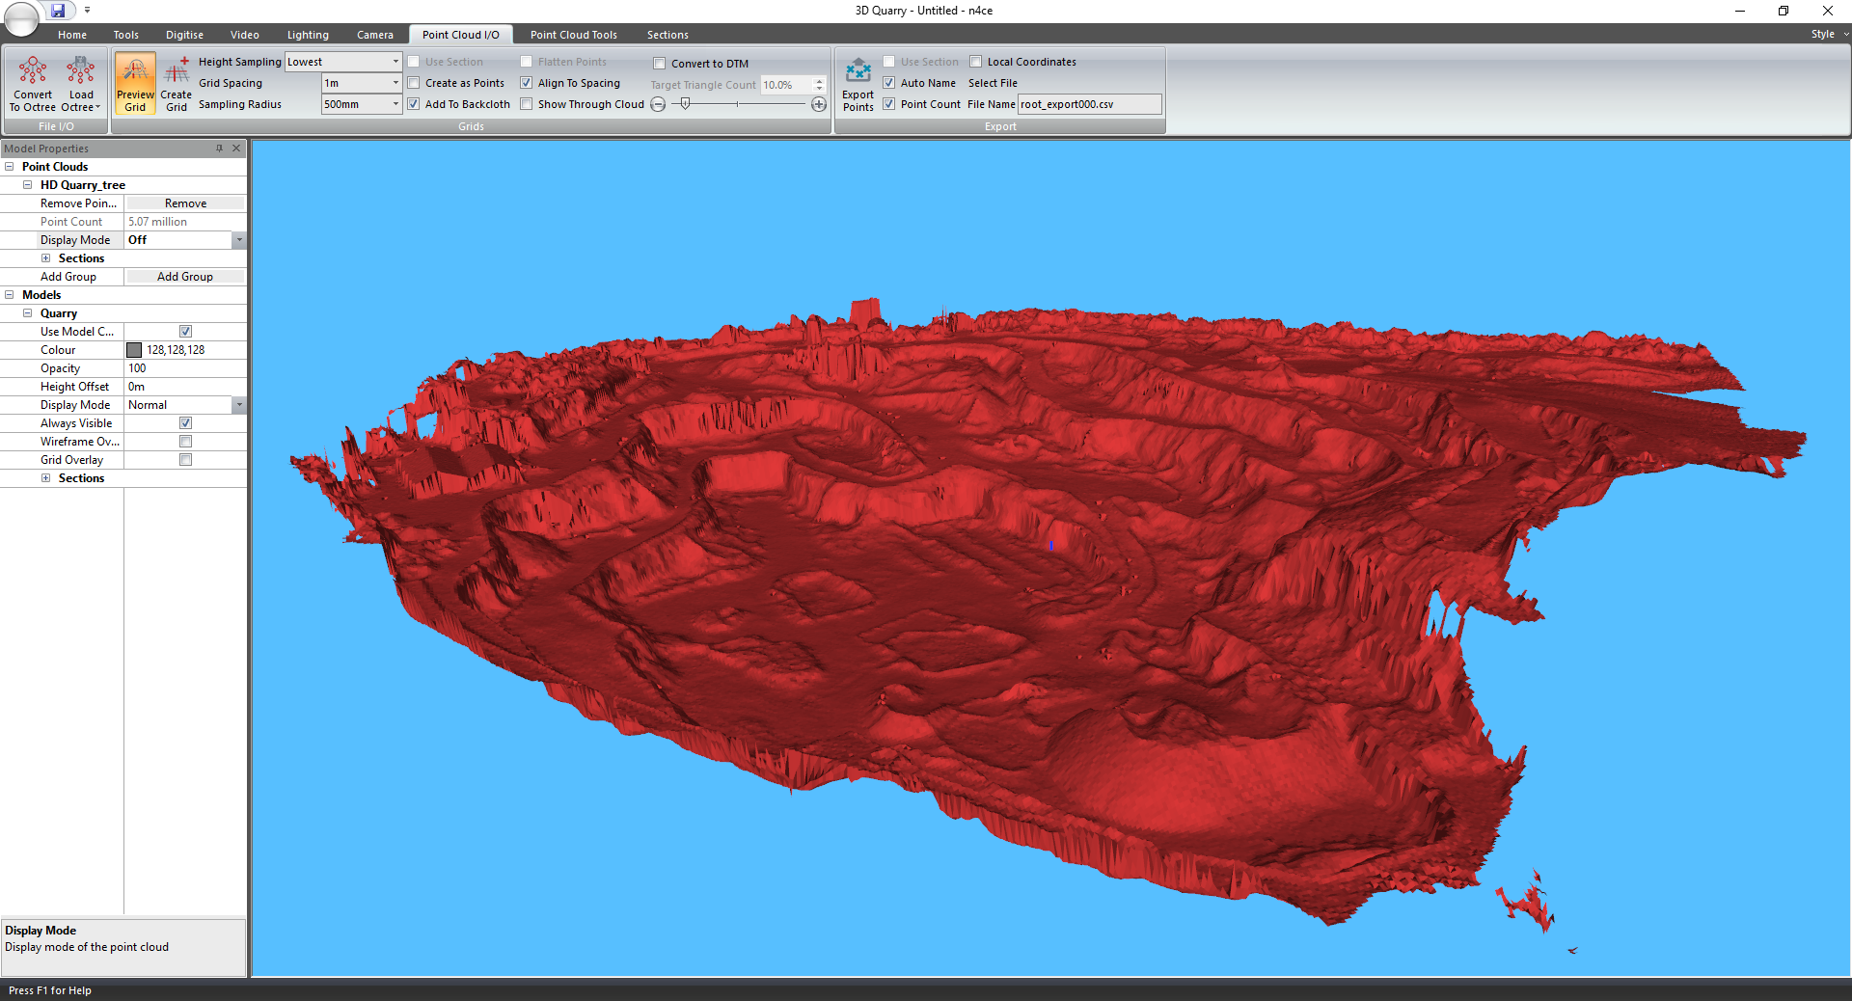Open the model Display Mode dropdown showing Normal
This screenshot has width=1852, height=1001.
pyautogui.click(x=239, y=405)
